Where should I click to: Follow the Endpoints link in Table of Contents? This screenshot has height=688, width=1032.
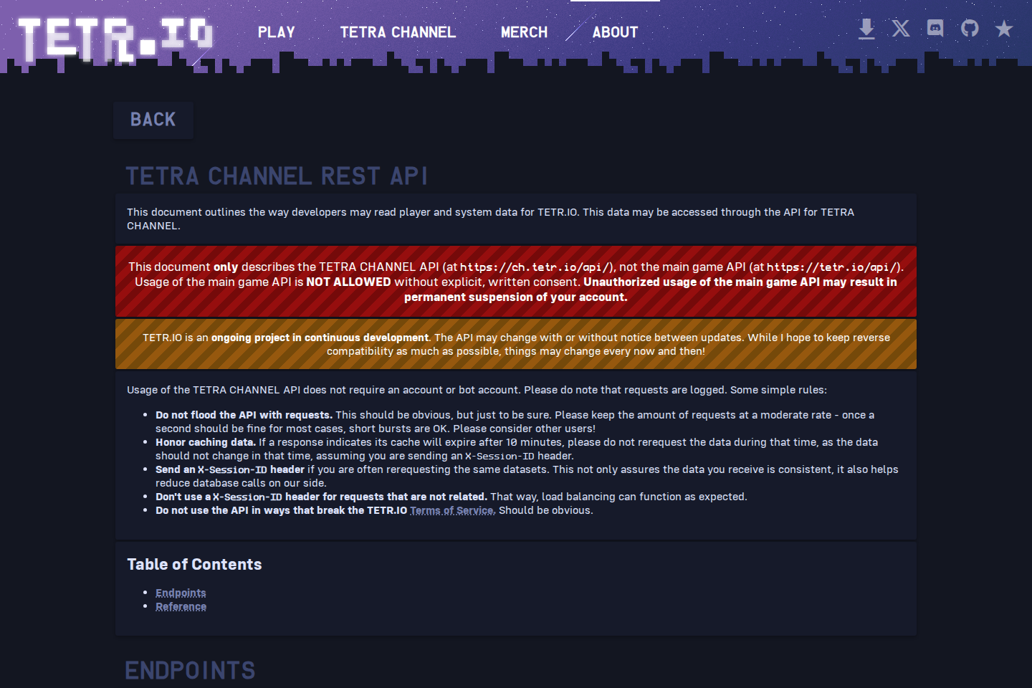181,593
